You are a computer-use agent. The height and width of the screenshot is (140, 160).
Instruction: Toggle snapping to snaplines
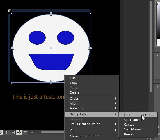coord(19,132)
